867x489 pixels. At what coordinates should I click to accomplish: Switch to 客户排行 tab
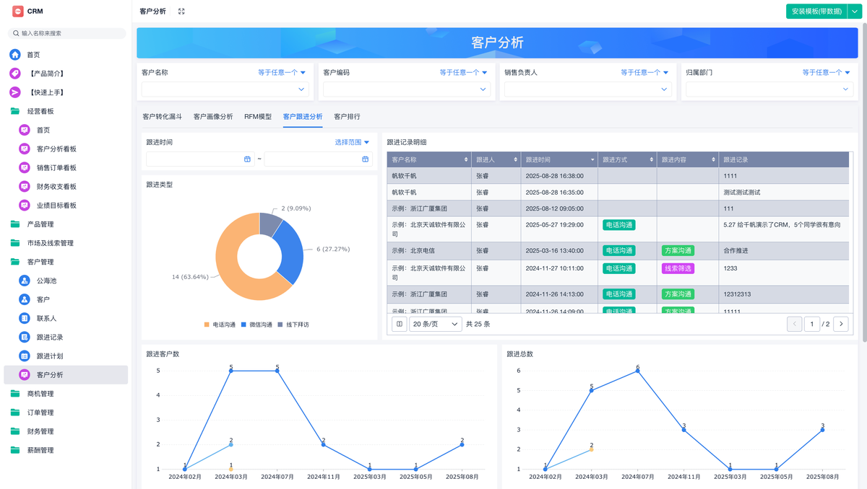point(347,116)
